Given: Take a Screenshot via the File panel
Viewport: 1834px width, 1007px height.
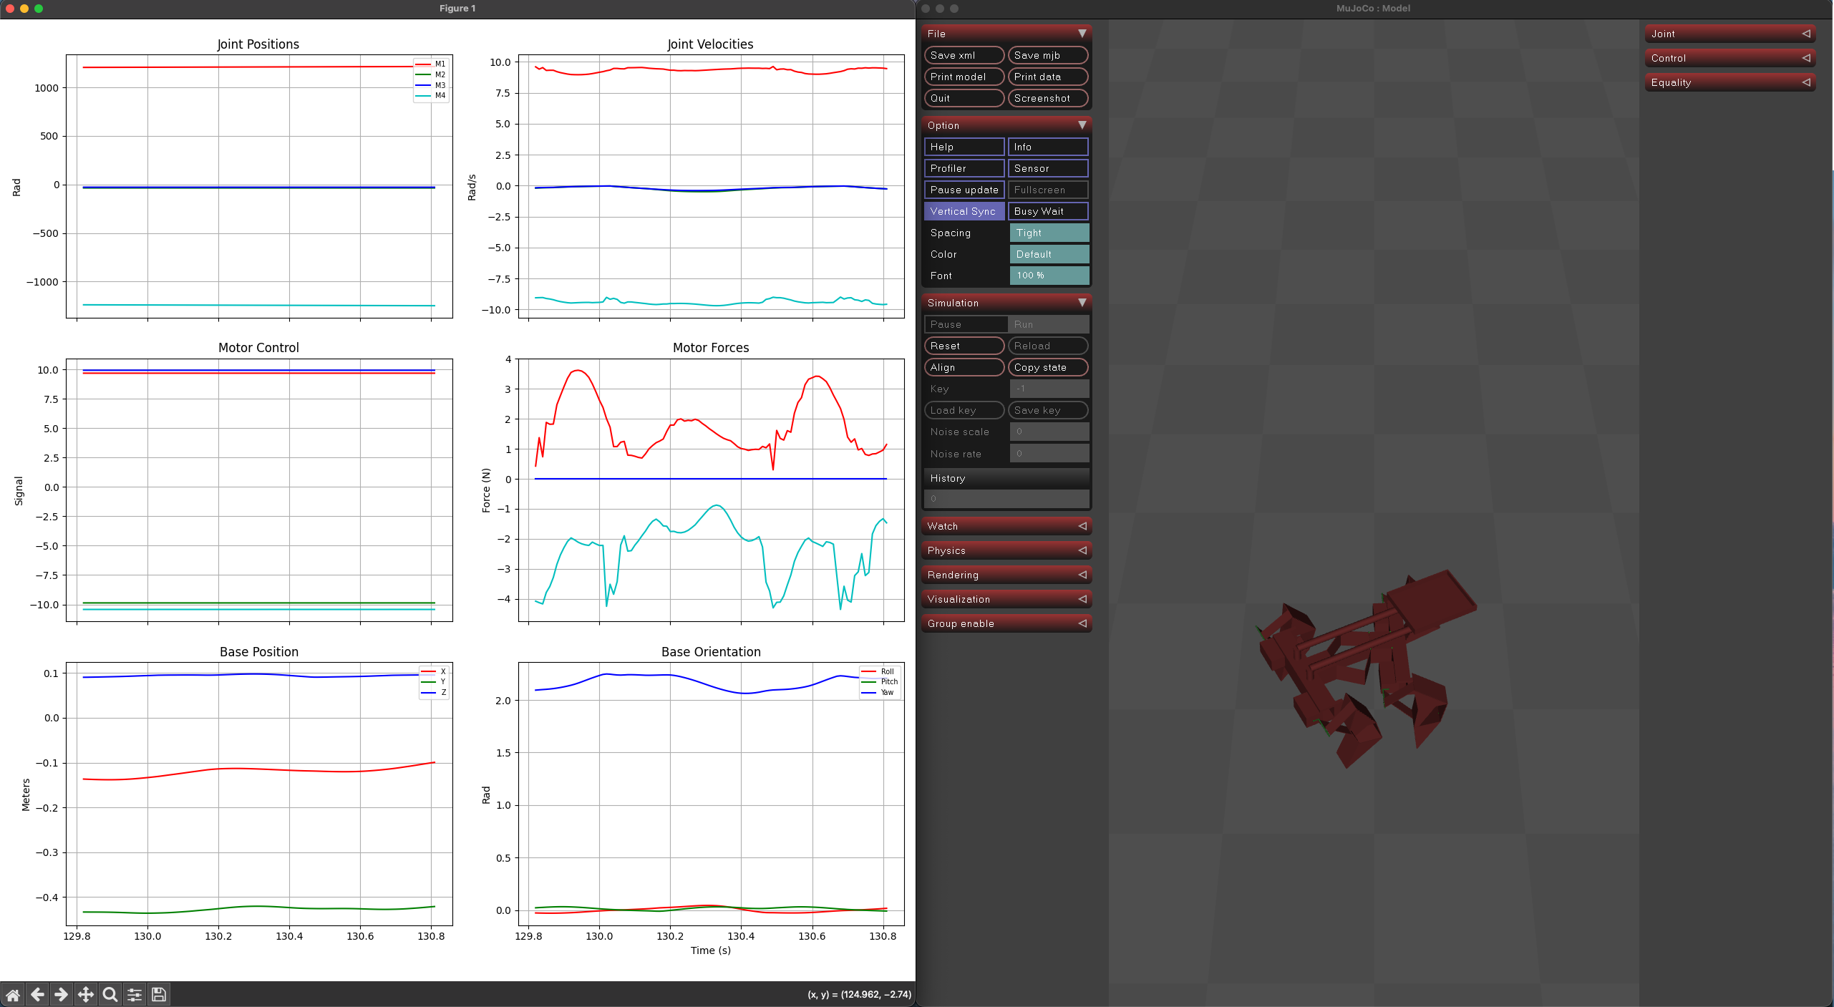Looking at the screenshot, I should coord(1047,98).
